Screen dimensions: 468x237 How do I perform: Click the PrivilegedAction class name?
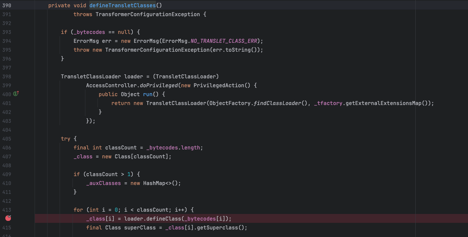point(219,85)
